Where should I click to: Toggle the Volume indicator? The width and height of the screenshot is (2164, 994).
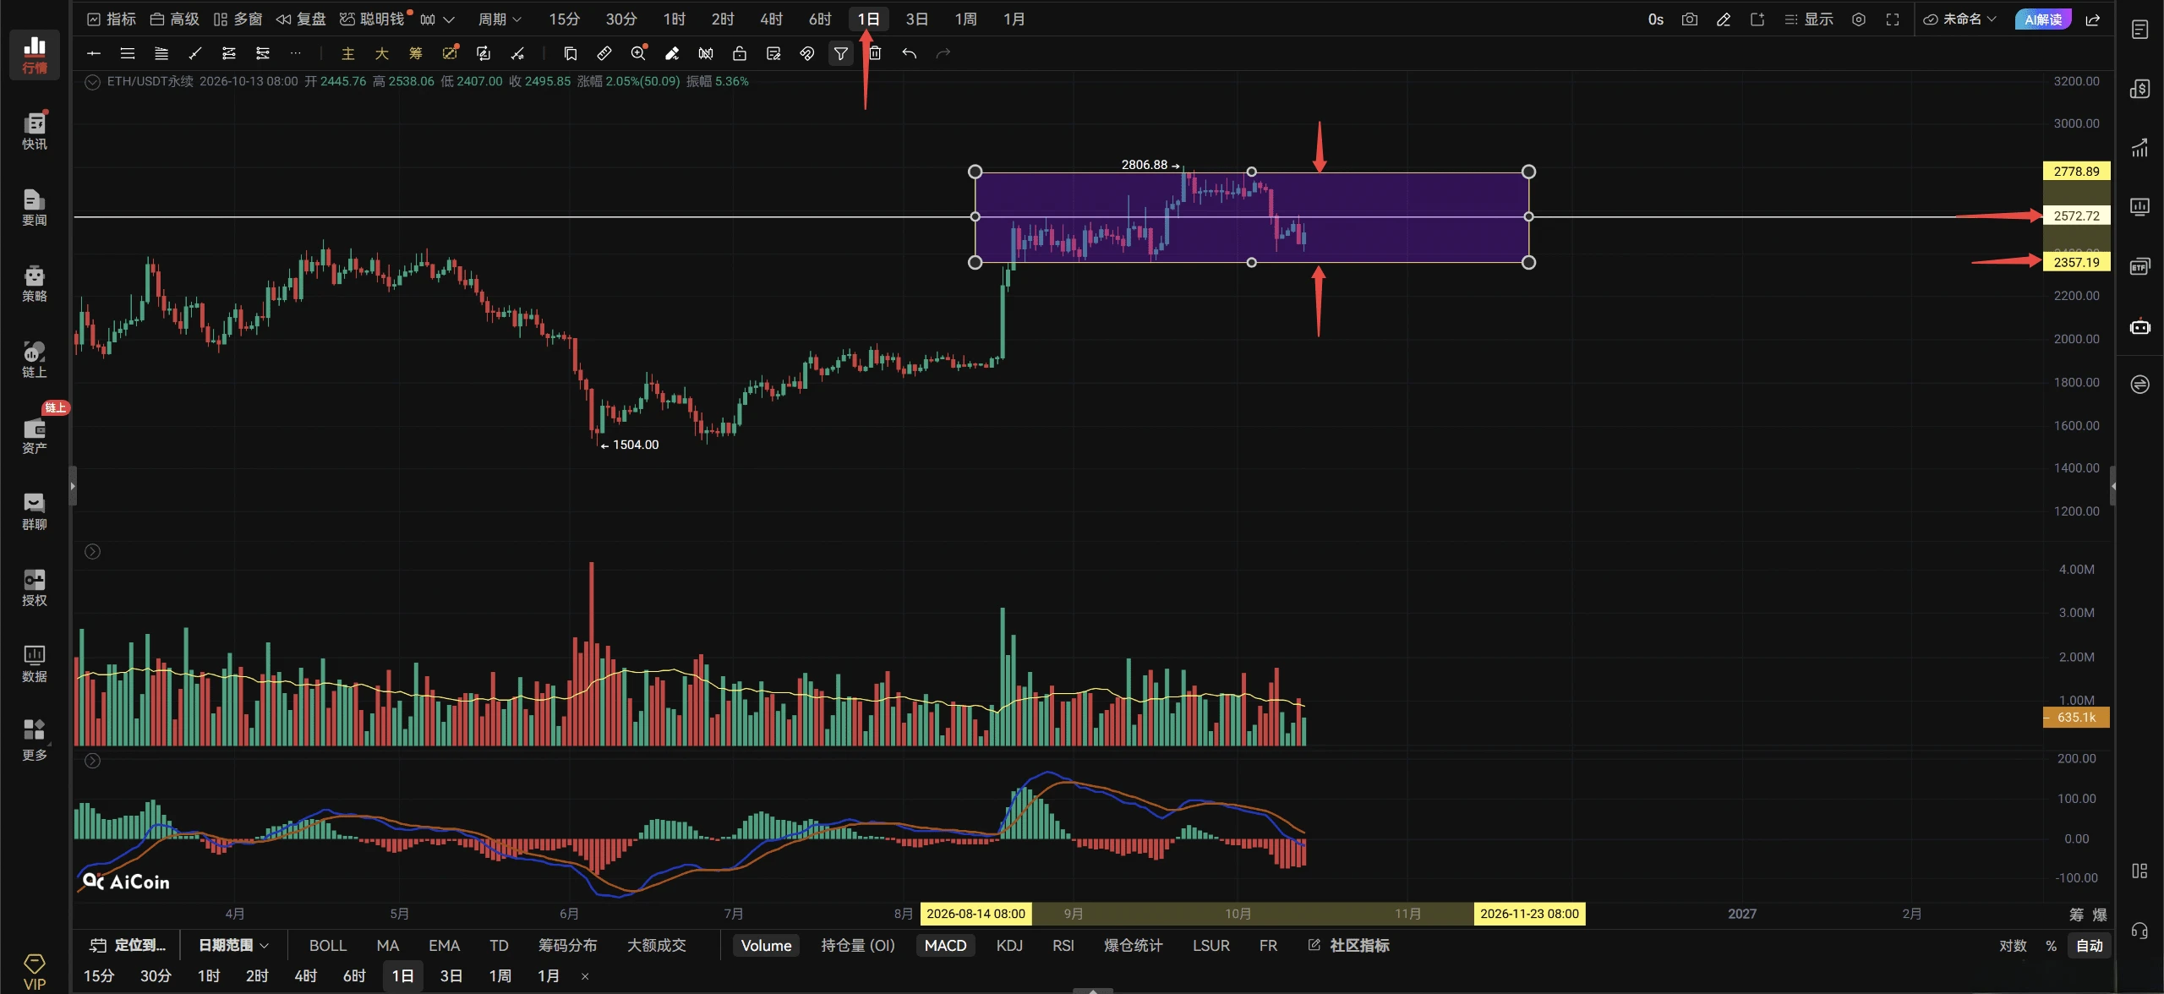tap(766, 945)
